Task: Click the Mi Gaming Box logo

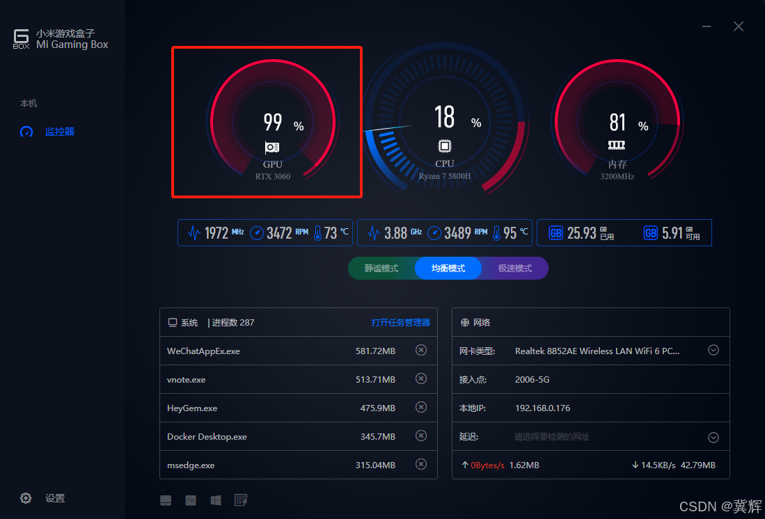Action: tap(21, 39)
